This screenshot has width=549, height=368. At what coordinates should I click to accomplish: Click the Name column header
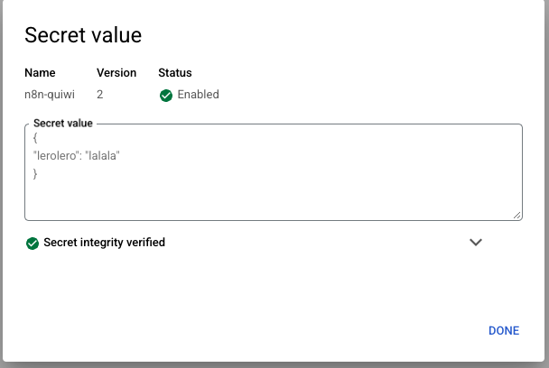coord(40,73)
